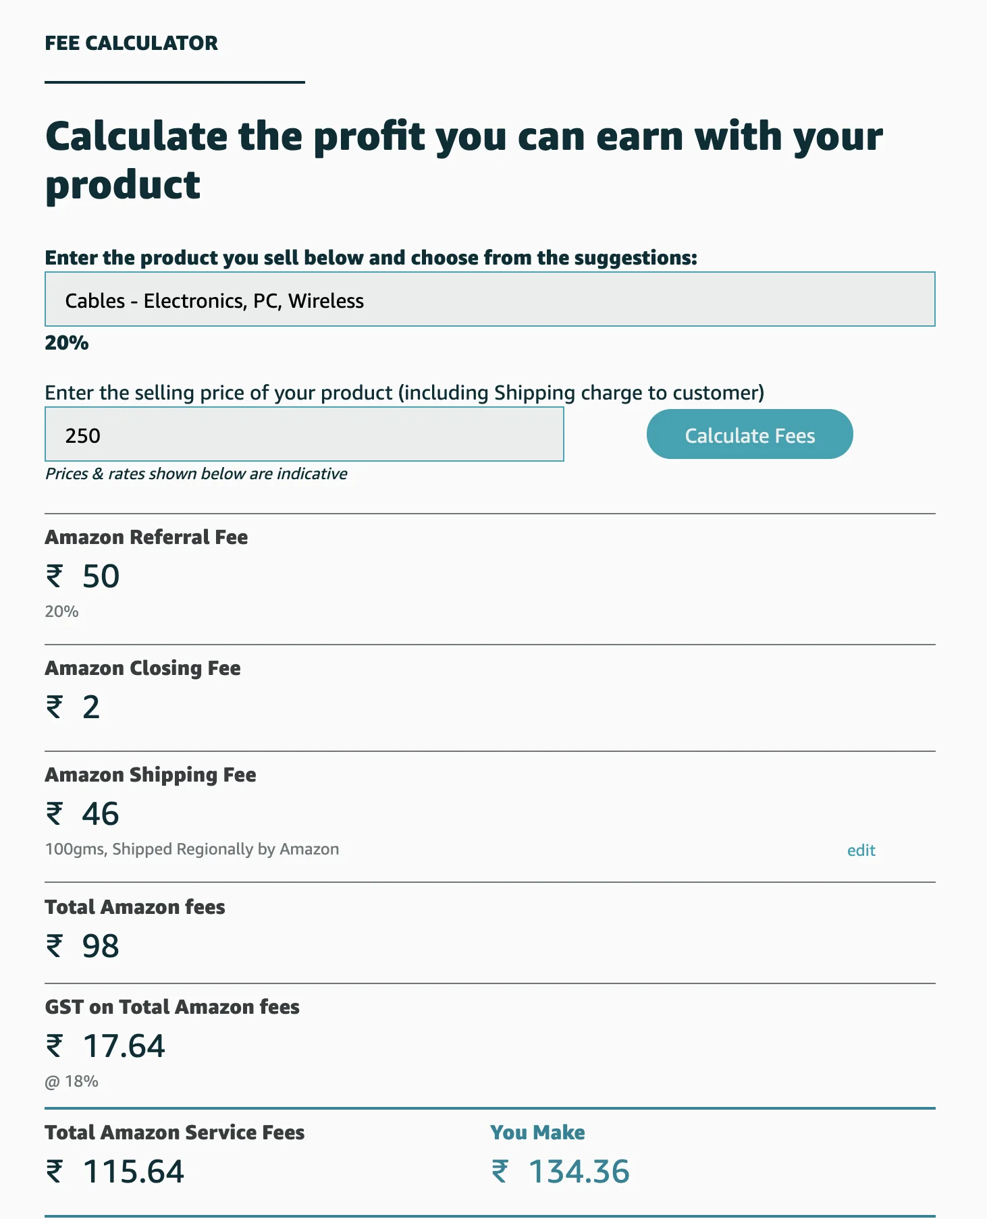Click the FEE CALCULATOR section title
This screenshot has height=1219, width=987.
tap(132, 43)
